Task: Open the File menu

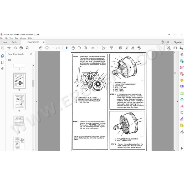Action: (2, 38)
